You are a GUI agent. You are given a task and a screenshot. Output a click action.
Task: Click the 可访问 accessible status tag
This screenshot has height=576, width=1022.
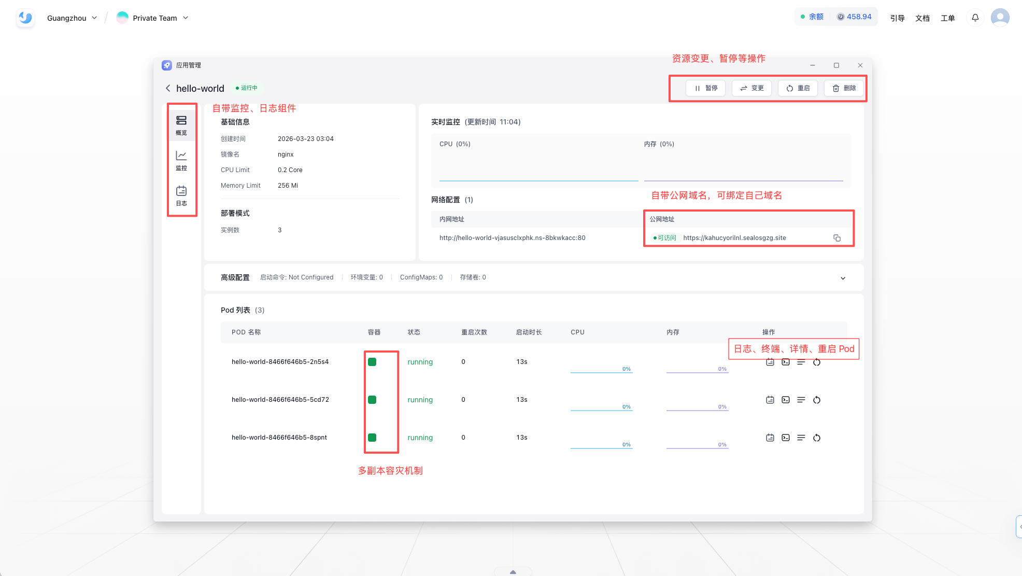coord(664,238)
